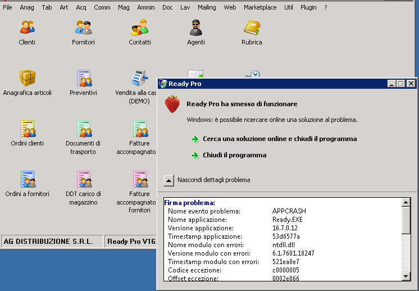Maximize the Ready Pro crash dialog
The image size is (419, 291).
(401, 84)
